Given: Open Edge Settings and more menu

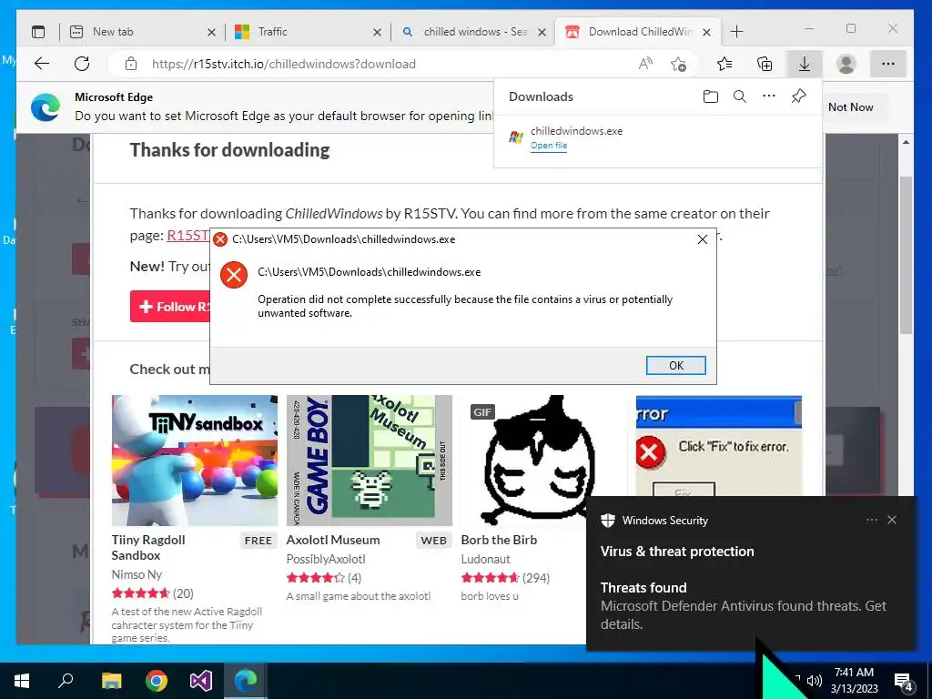Looking at the screenshot, I should (888, 64).
